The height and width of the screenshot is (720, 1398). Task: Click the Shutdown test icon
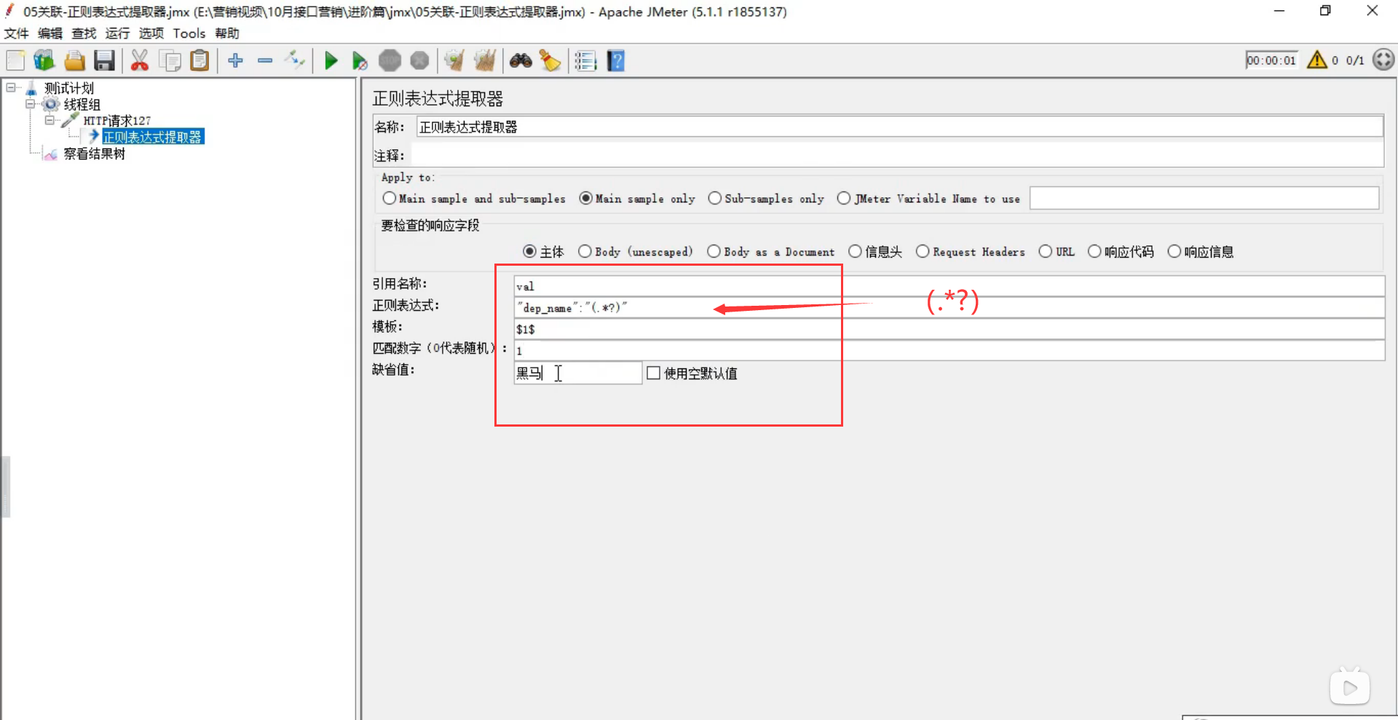419,60
